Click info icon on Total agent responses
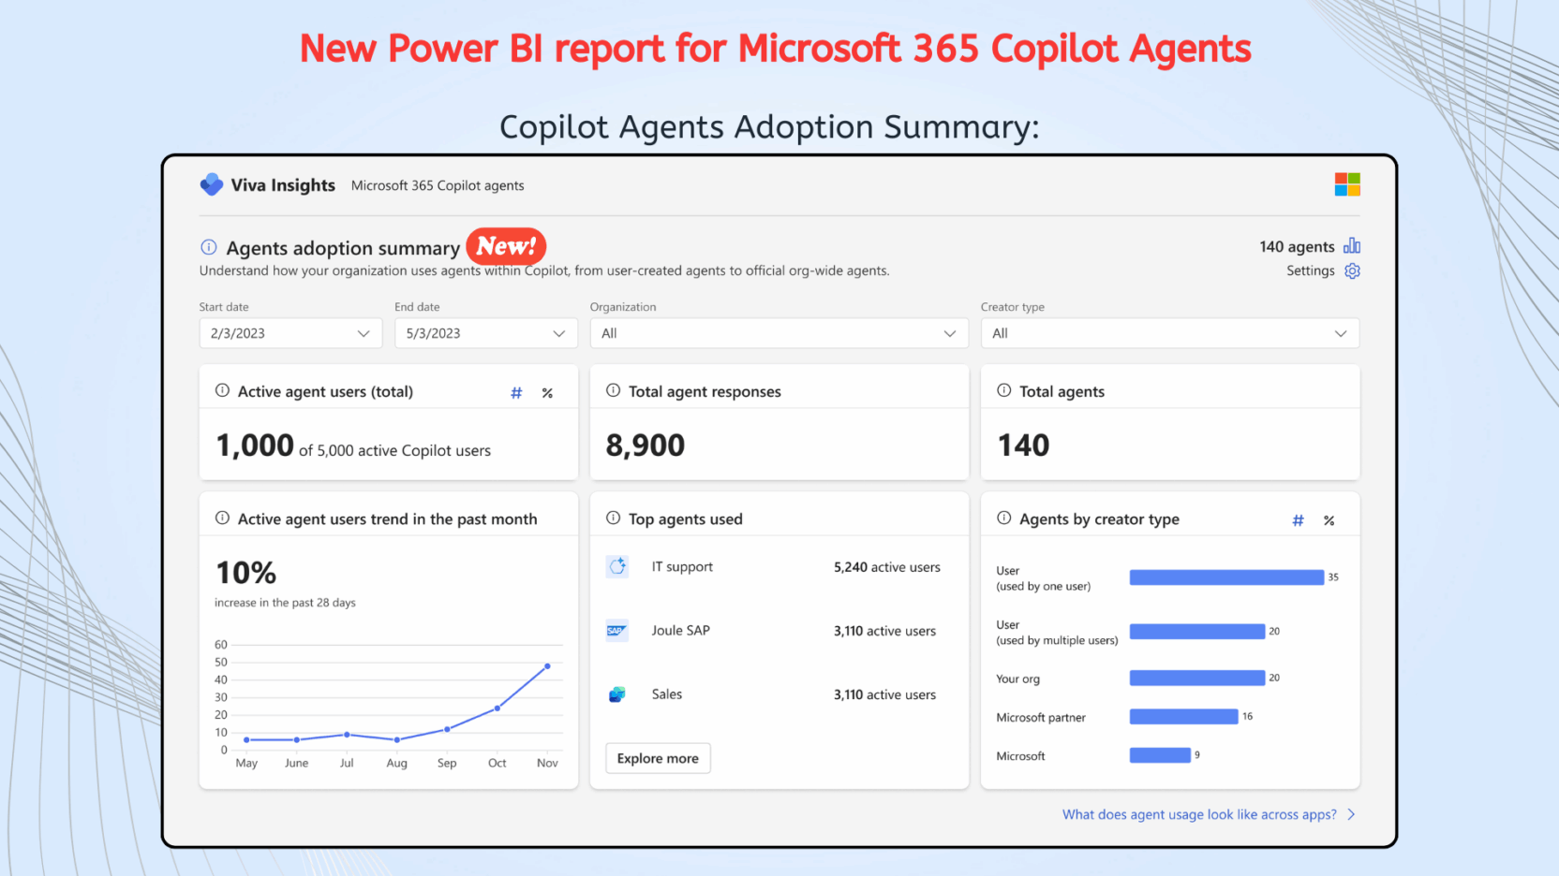 point(613,390)
